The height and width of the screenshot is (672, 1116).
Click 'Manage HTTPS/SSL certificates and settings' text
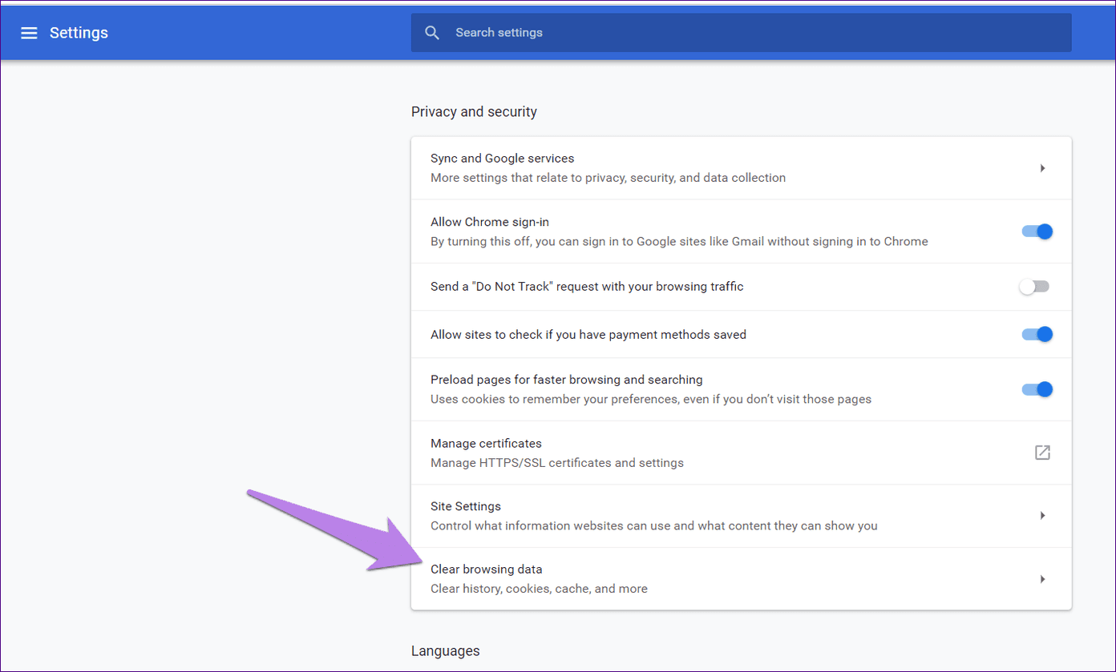[x=557, y=462]
